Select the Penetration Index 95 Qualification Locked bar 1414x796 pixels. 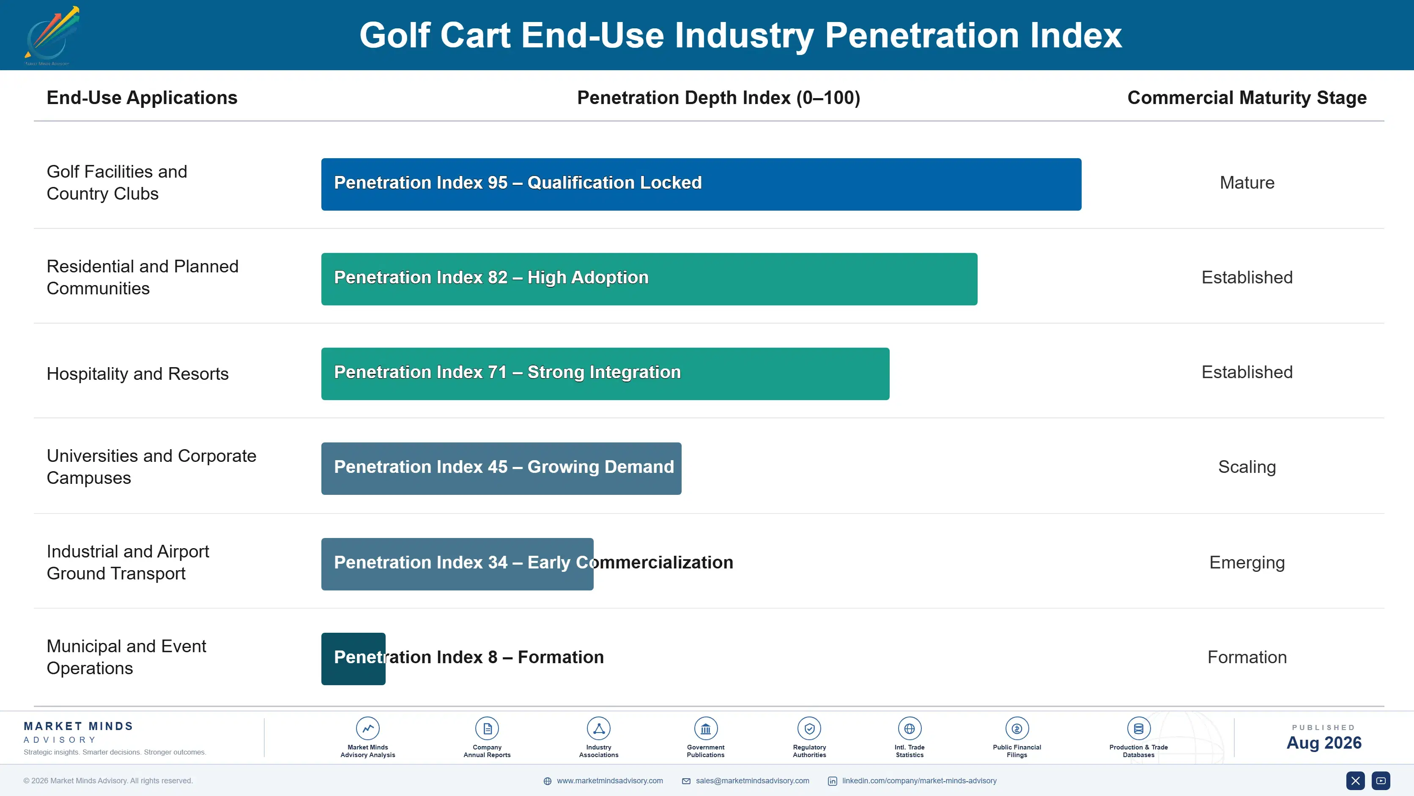pos(701,184)
